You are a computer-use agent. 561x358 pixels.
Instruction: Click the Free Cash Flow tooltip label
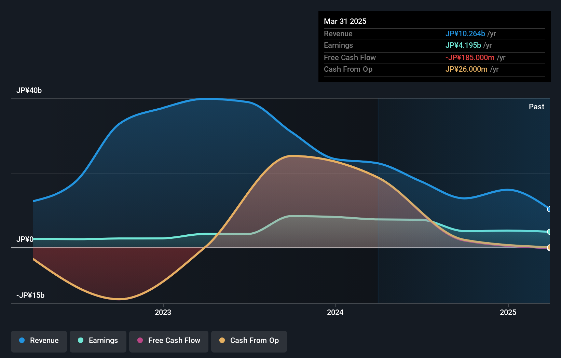pos(350,57)
